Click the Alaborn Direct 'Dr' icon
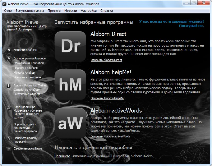 coord(70,46)
